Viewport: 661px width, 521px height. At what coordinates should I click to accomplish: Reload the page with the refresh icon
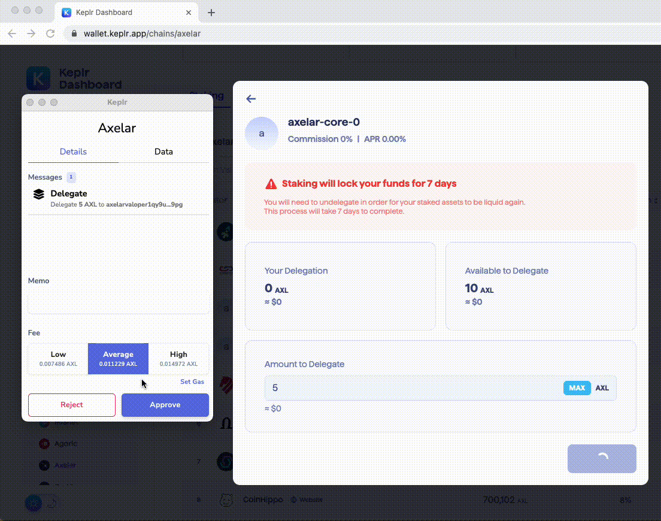point(50,34)
